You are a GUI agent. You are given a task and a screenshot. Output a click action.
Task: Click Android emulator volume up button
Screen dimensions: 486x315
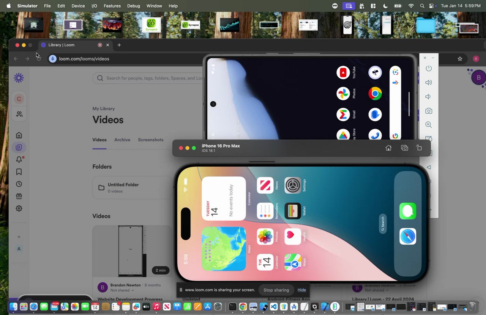[429, 82]
